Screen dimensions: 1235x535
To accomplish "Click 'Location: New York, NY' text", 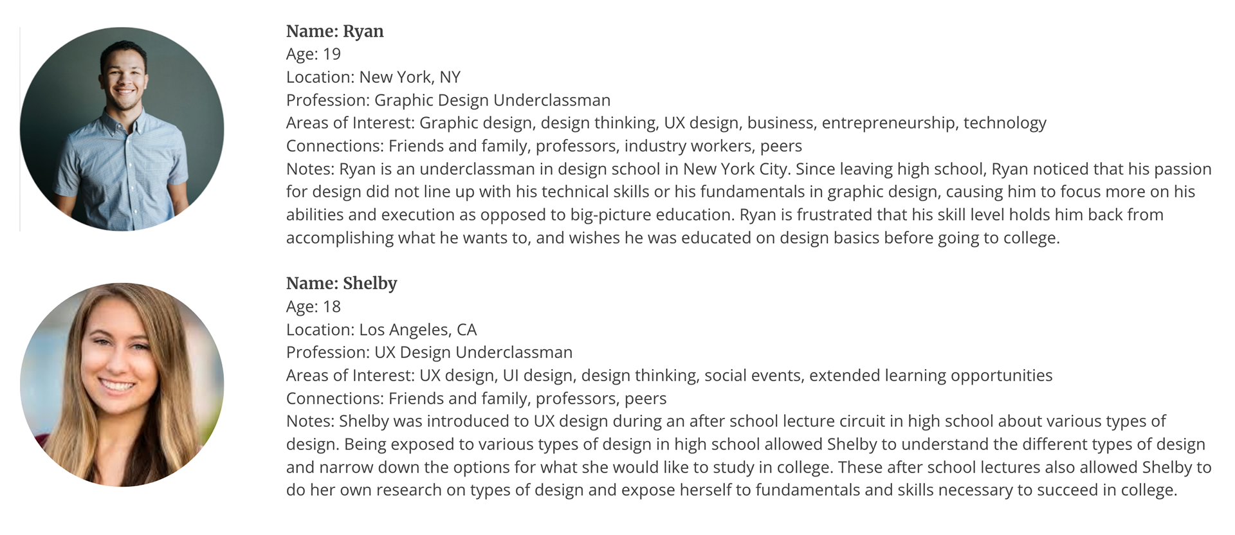I will click(373, 77).
